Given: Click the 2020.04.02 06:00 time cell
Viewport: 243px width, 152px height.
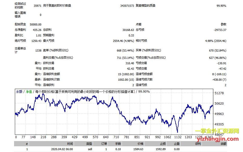Looking at the screenshot, I should (63, 149).
